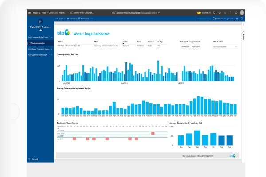Click the Average Consumption by weekday title

[x=186, y=123]
